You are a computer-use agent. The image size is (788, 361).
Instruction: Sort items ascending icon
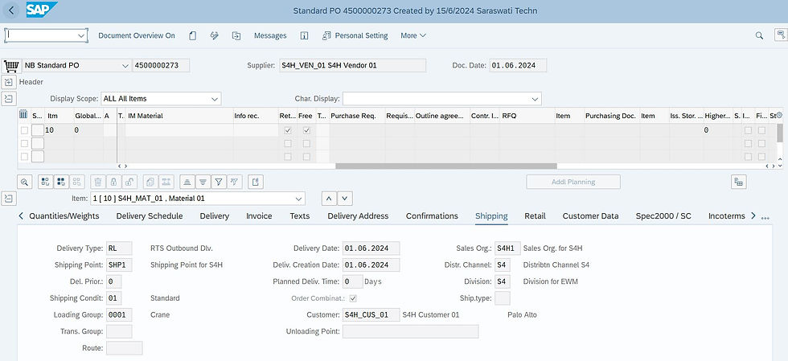[x=187, y=182]
